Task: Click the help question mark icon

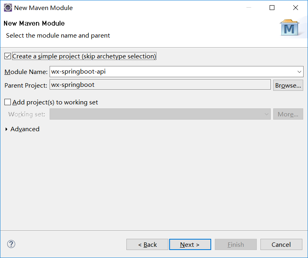Action: click(11, 244)
